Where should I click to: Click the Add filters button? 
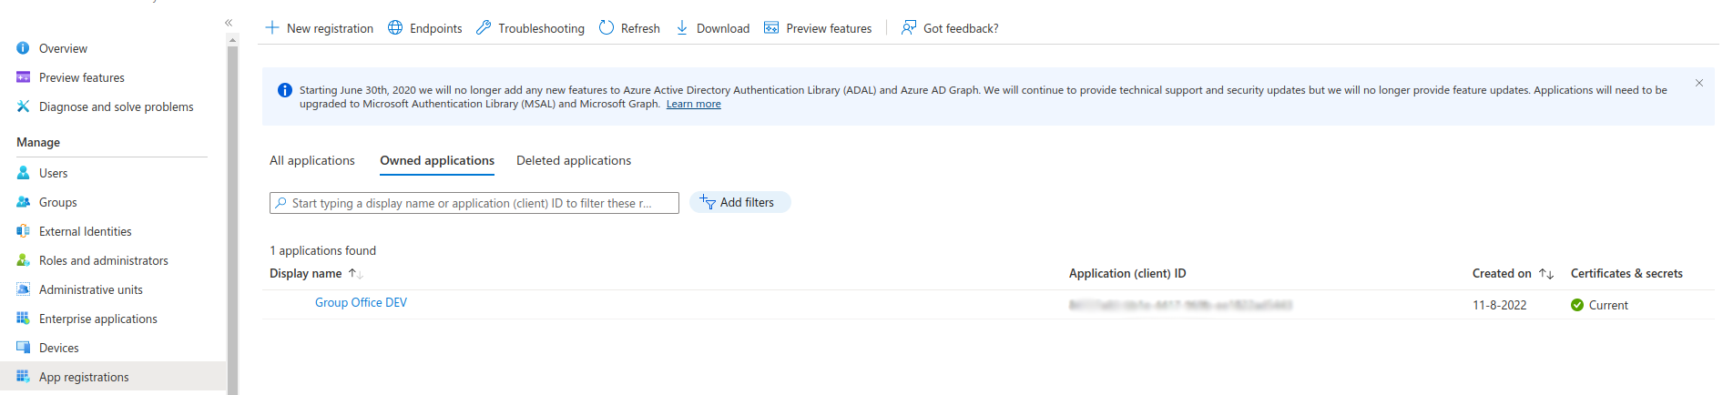tap(739, 202)
